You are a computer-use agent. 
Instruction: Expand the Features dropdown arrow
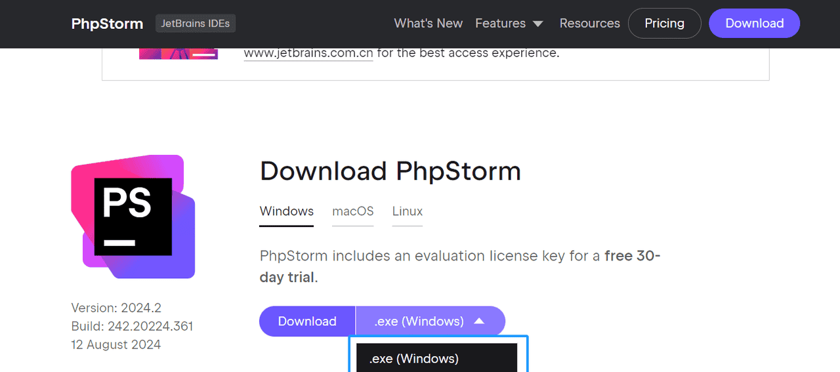point(538,24)
